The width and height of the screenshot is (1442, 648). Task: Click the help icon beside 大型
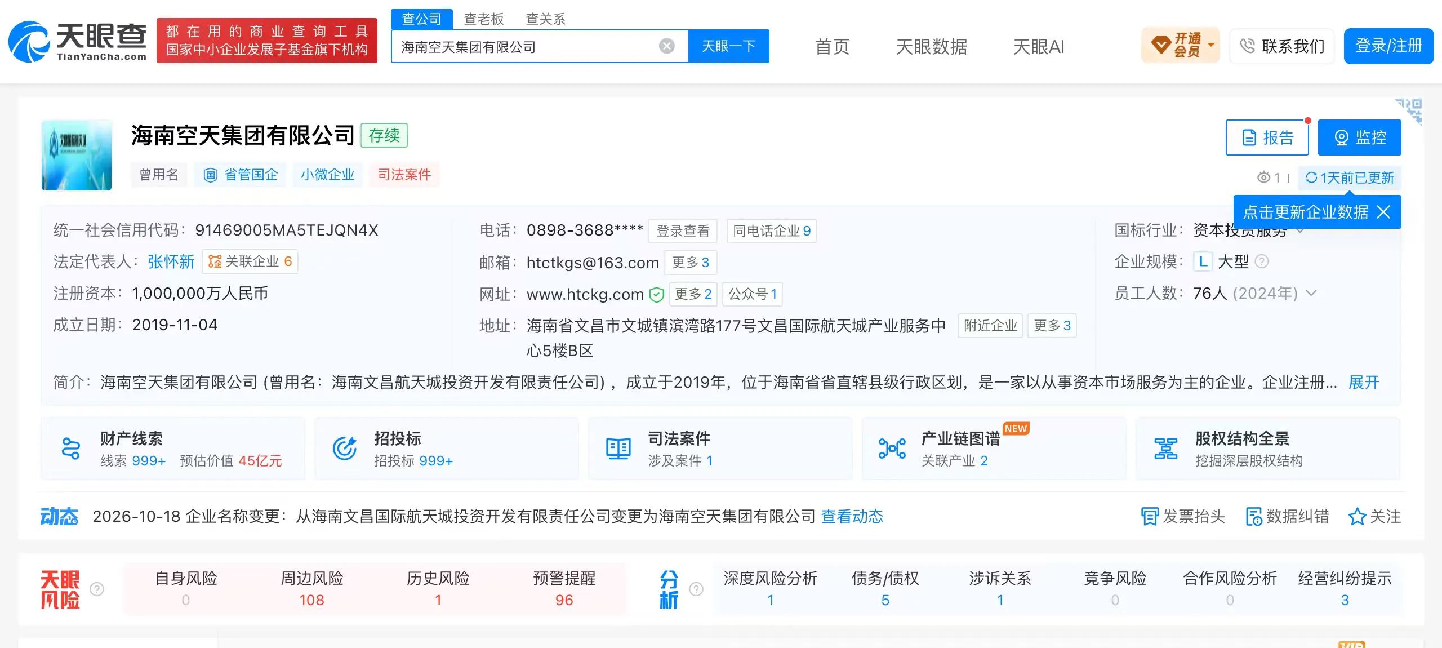point(1262,261)
